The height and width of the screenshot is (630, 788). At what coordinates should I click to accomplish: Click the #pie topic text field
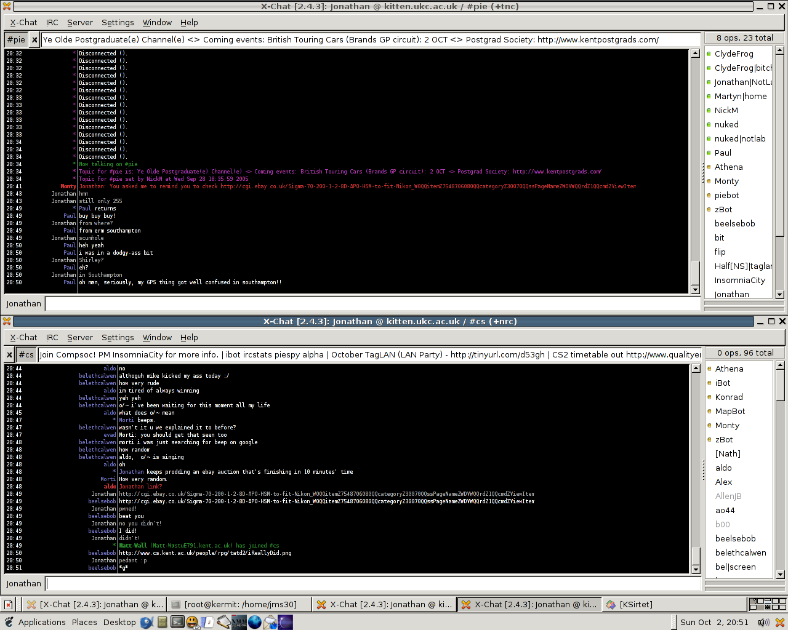click(x=371, y=39)
